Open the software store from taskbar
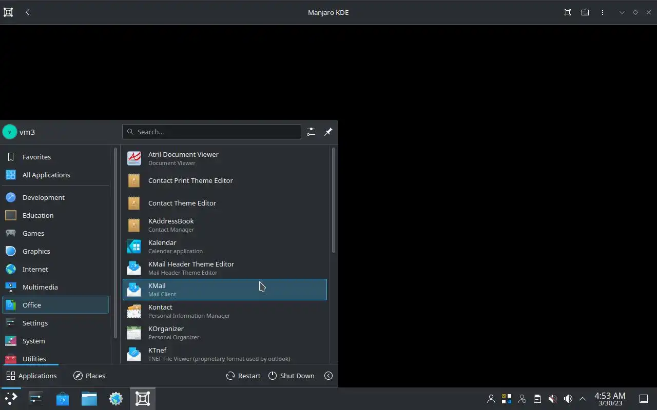The width and height of the screenshot is (657, 410). pyautogui.click(x=63, y=399)
